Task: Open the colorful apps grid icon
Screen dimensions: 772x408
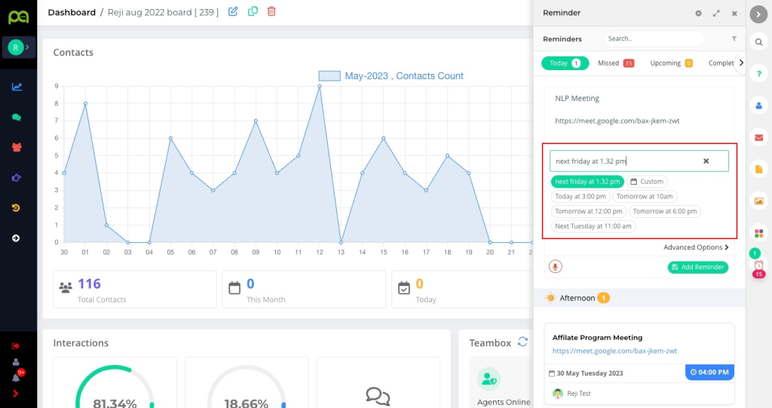Action: 758,233
